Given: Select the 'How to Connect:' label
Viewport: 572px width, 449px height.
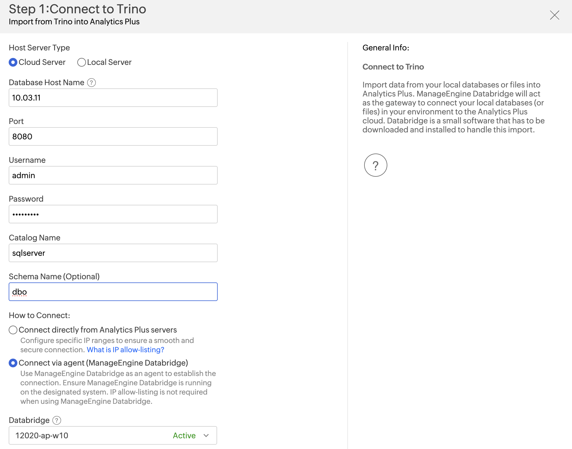Looking at the screenshot, I should (39, 315).
